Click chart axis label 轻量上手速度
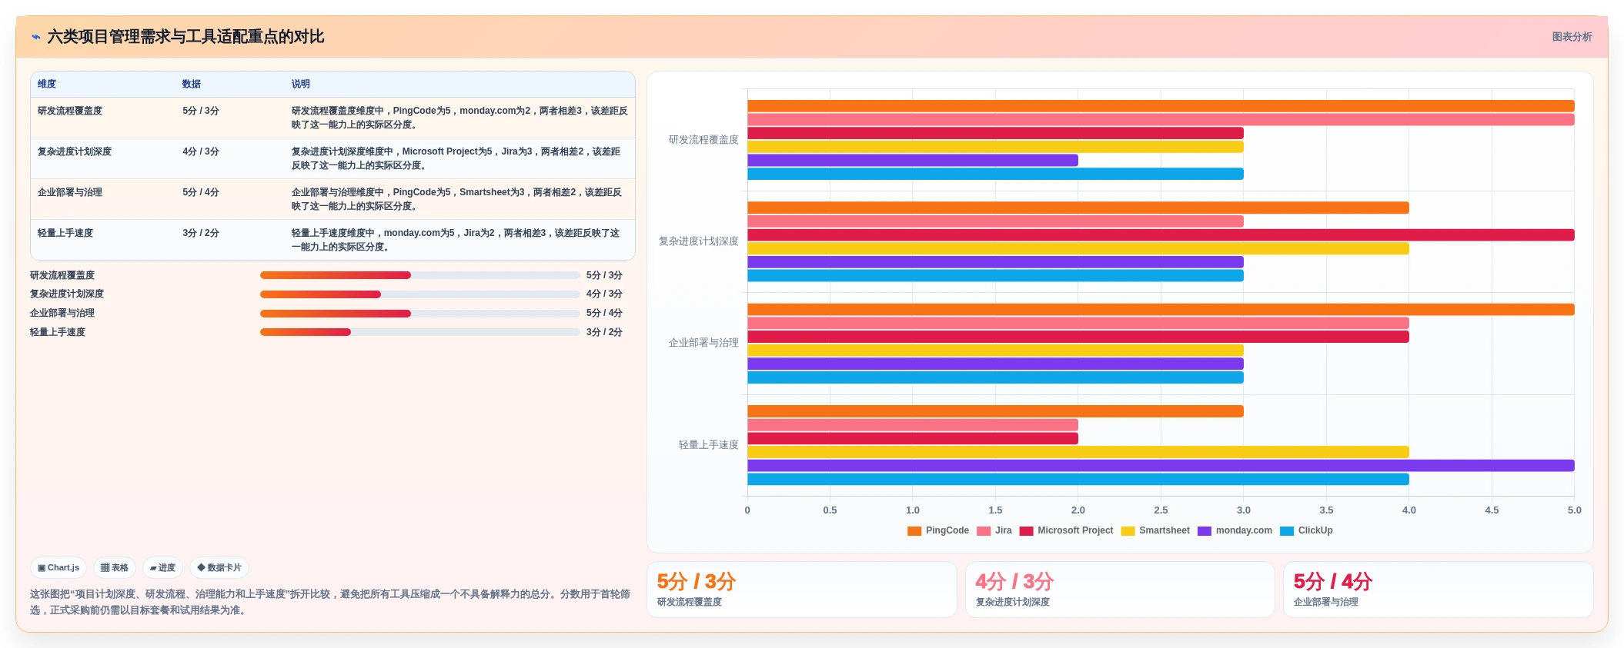The width and height of the screenshot is (1624, 648). pos(708,445)
